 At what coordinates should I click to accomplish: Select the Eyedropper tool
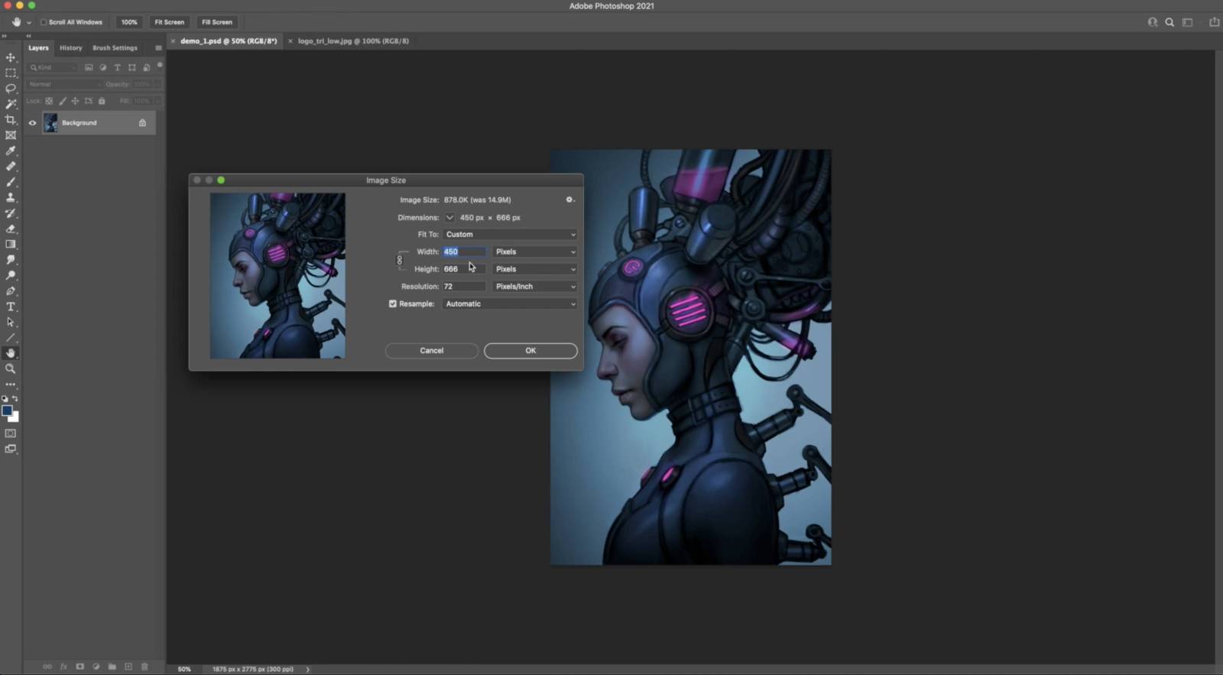pyautogui.click(x=11, y=151)
